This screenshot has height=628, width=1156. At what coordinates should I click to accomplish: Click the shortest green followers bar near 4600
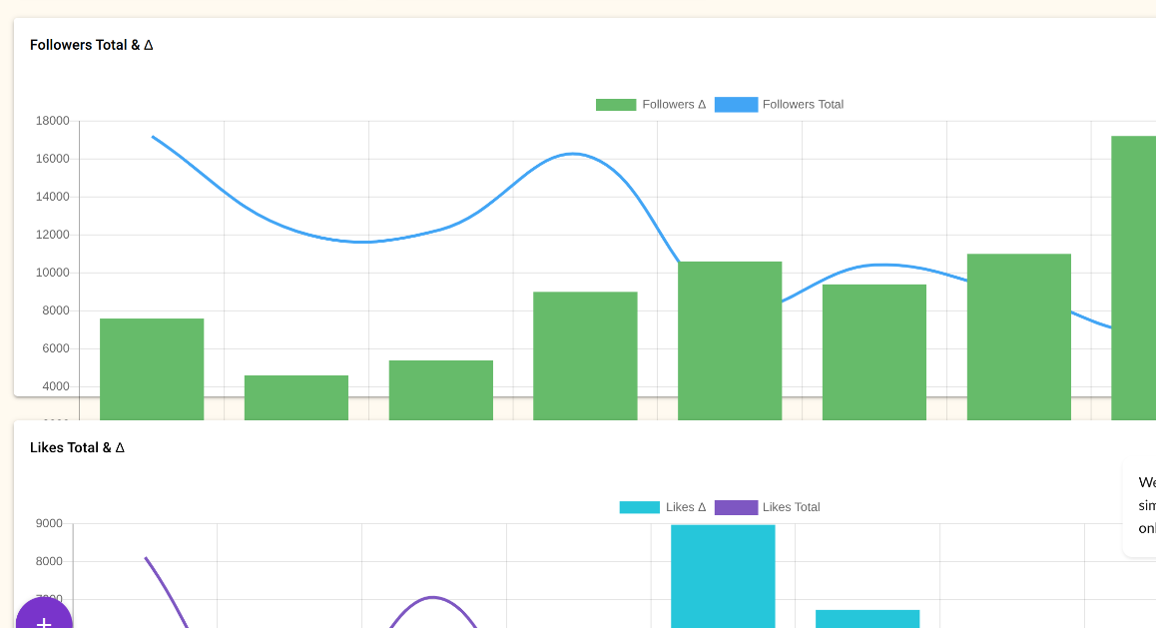click(296, 397)
